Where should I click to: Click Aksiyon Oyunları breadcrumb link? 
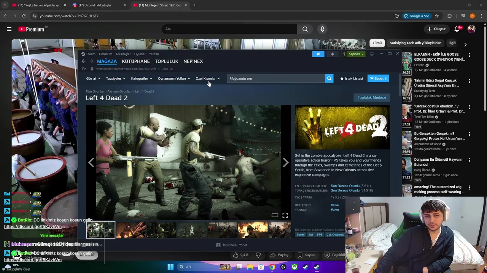tap(119, 91)
